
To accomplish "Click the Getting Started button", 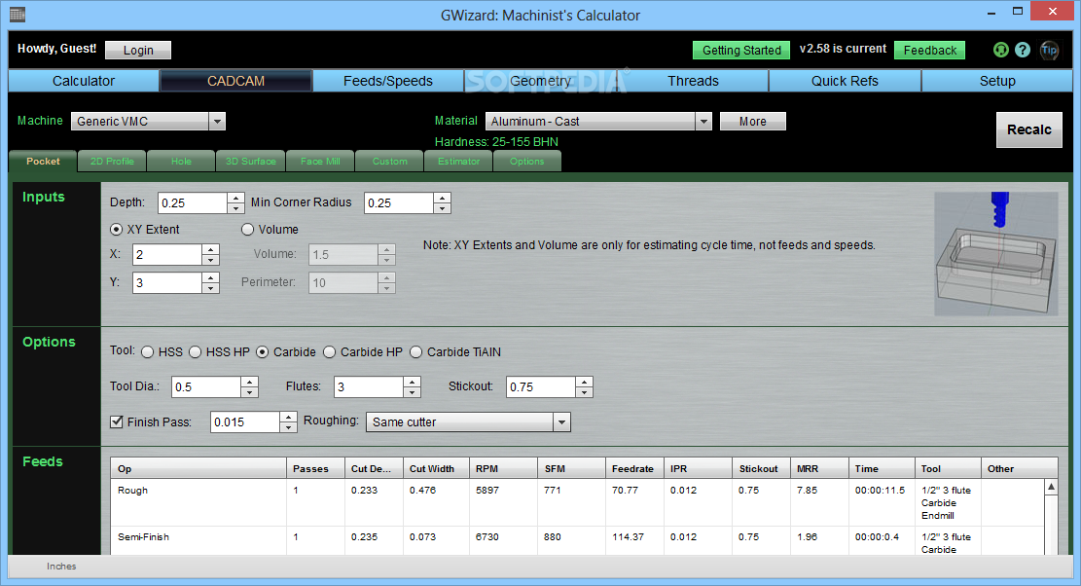I will [741, 51].
